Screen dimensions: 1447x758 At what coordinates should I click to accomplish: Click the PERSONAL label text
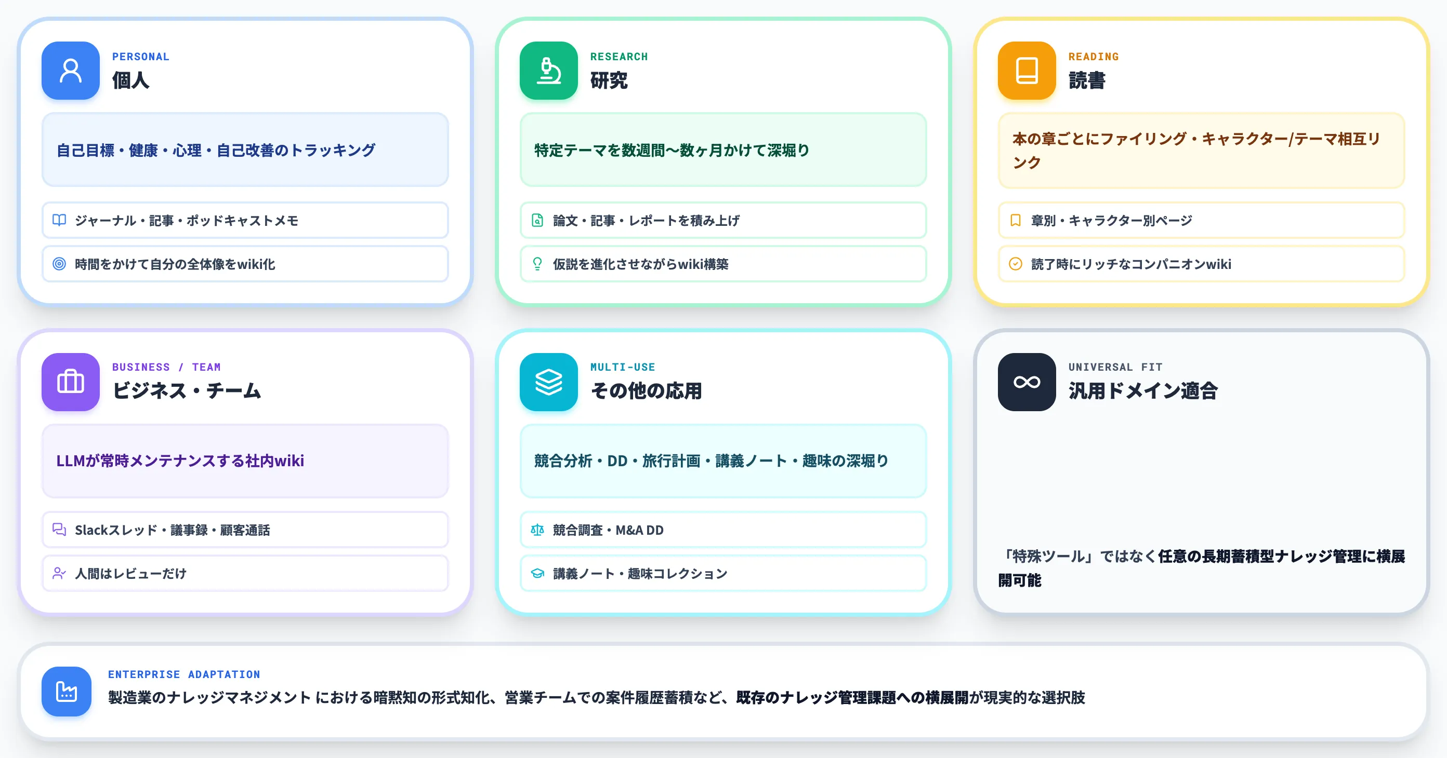click(140, 57)
